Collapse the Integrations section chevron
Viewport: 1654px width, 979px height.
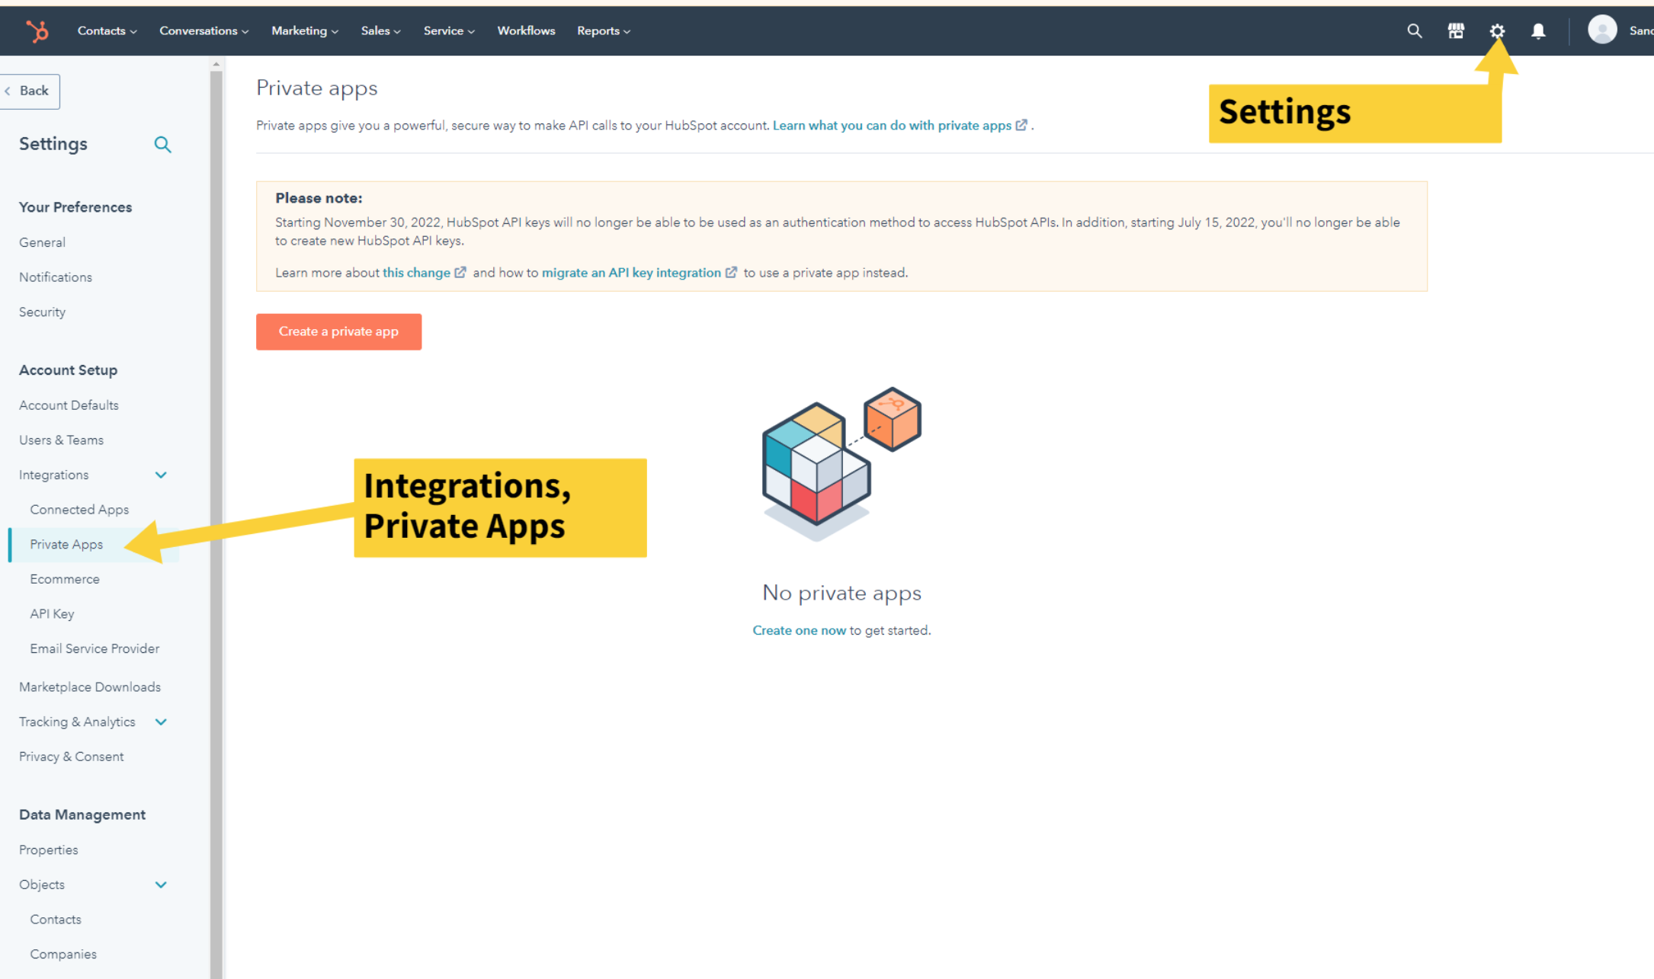pyautogui.click(x=161, y=475)
